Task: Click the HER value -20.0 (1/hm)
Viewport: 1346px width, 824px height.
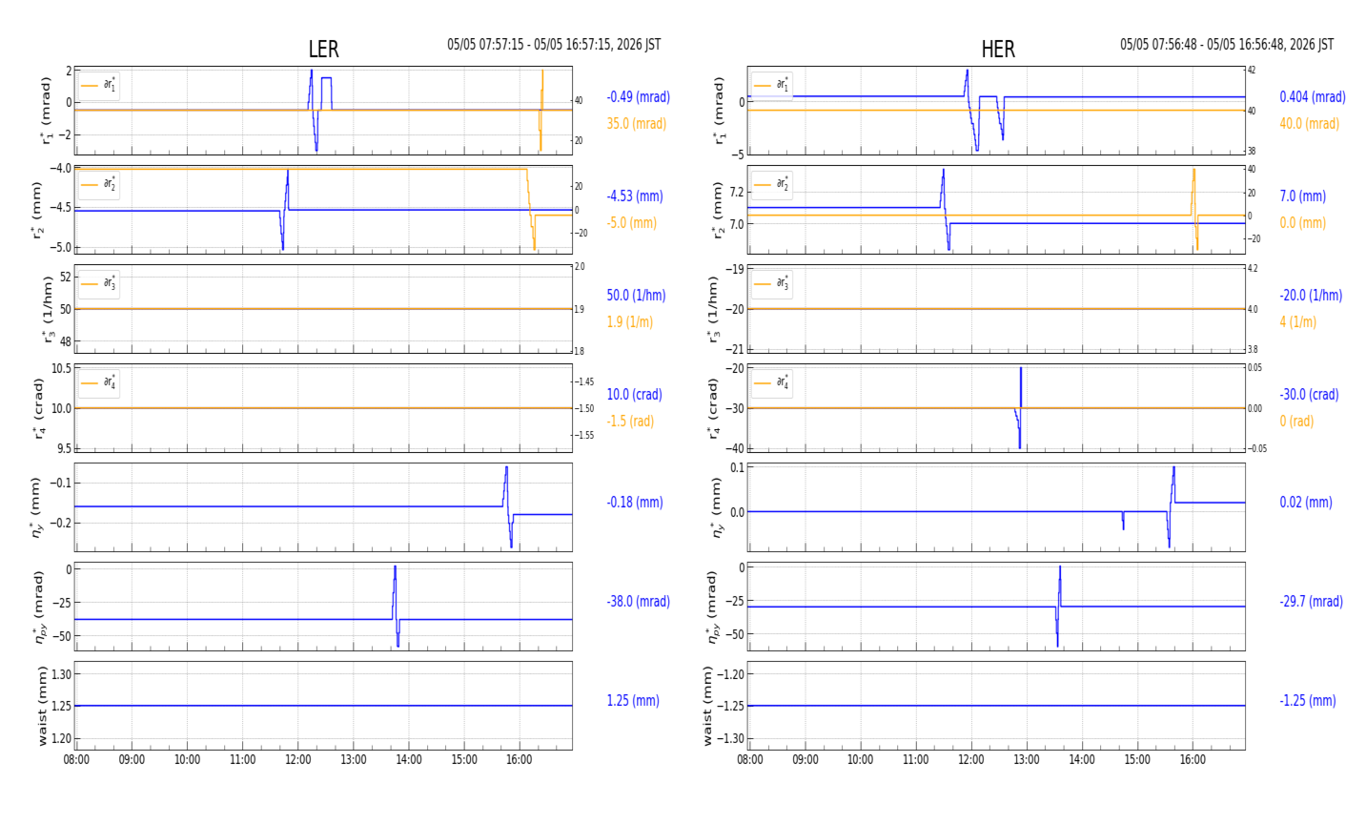Action: pyautogui.click(x=1311, y=295)
